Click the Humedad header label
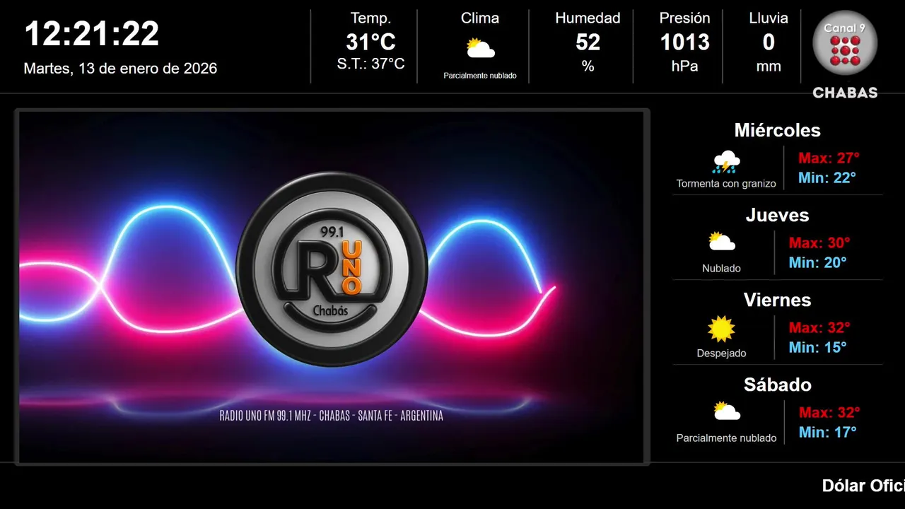The width and height of the screenshot is (905, 509). point(588,18)
